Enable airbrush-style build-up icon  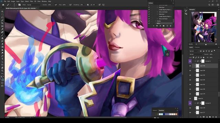click(x=70, y=5)
